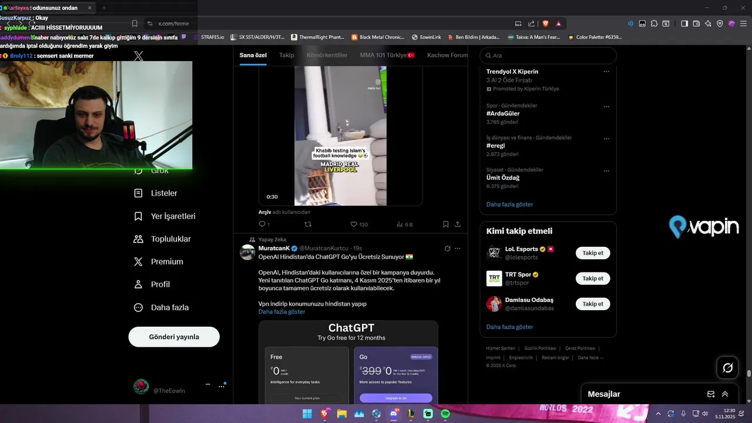Open the Brave Wallet icon
Image resolution: width=752 pixels, height=423 pixels.
click(x=696, y=23)
